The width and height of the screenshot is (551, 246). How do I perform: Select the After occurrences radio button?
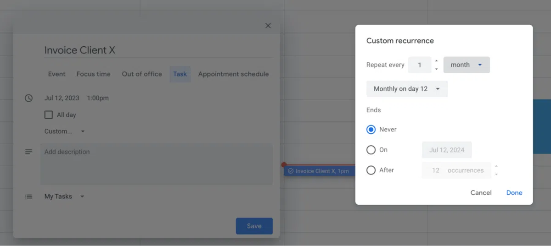371,170
